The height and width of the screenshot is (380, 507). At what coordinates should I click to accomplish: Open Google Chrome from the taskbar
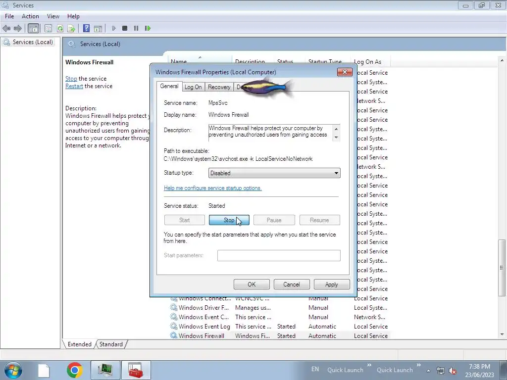(x=74, y=370)
